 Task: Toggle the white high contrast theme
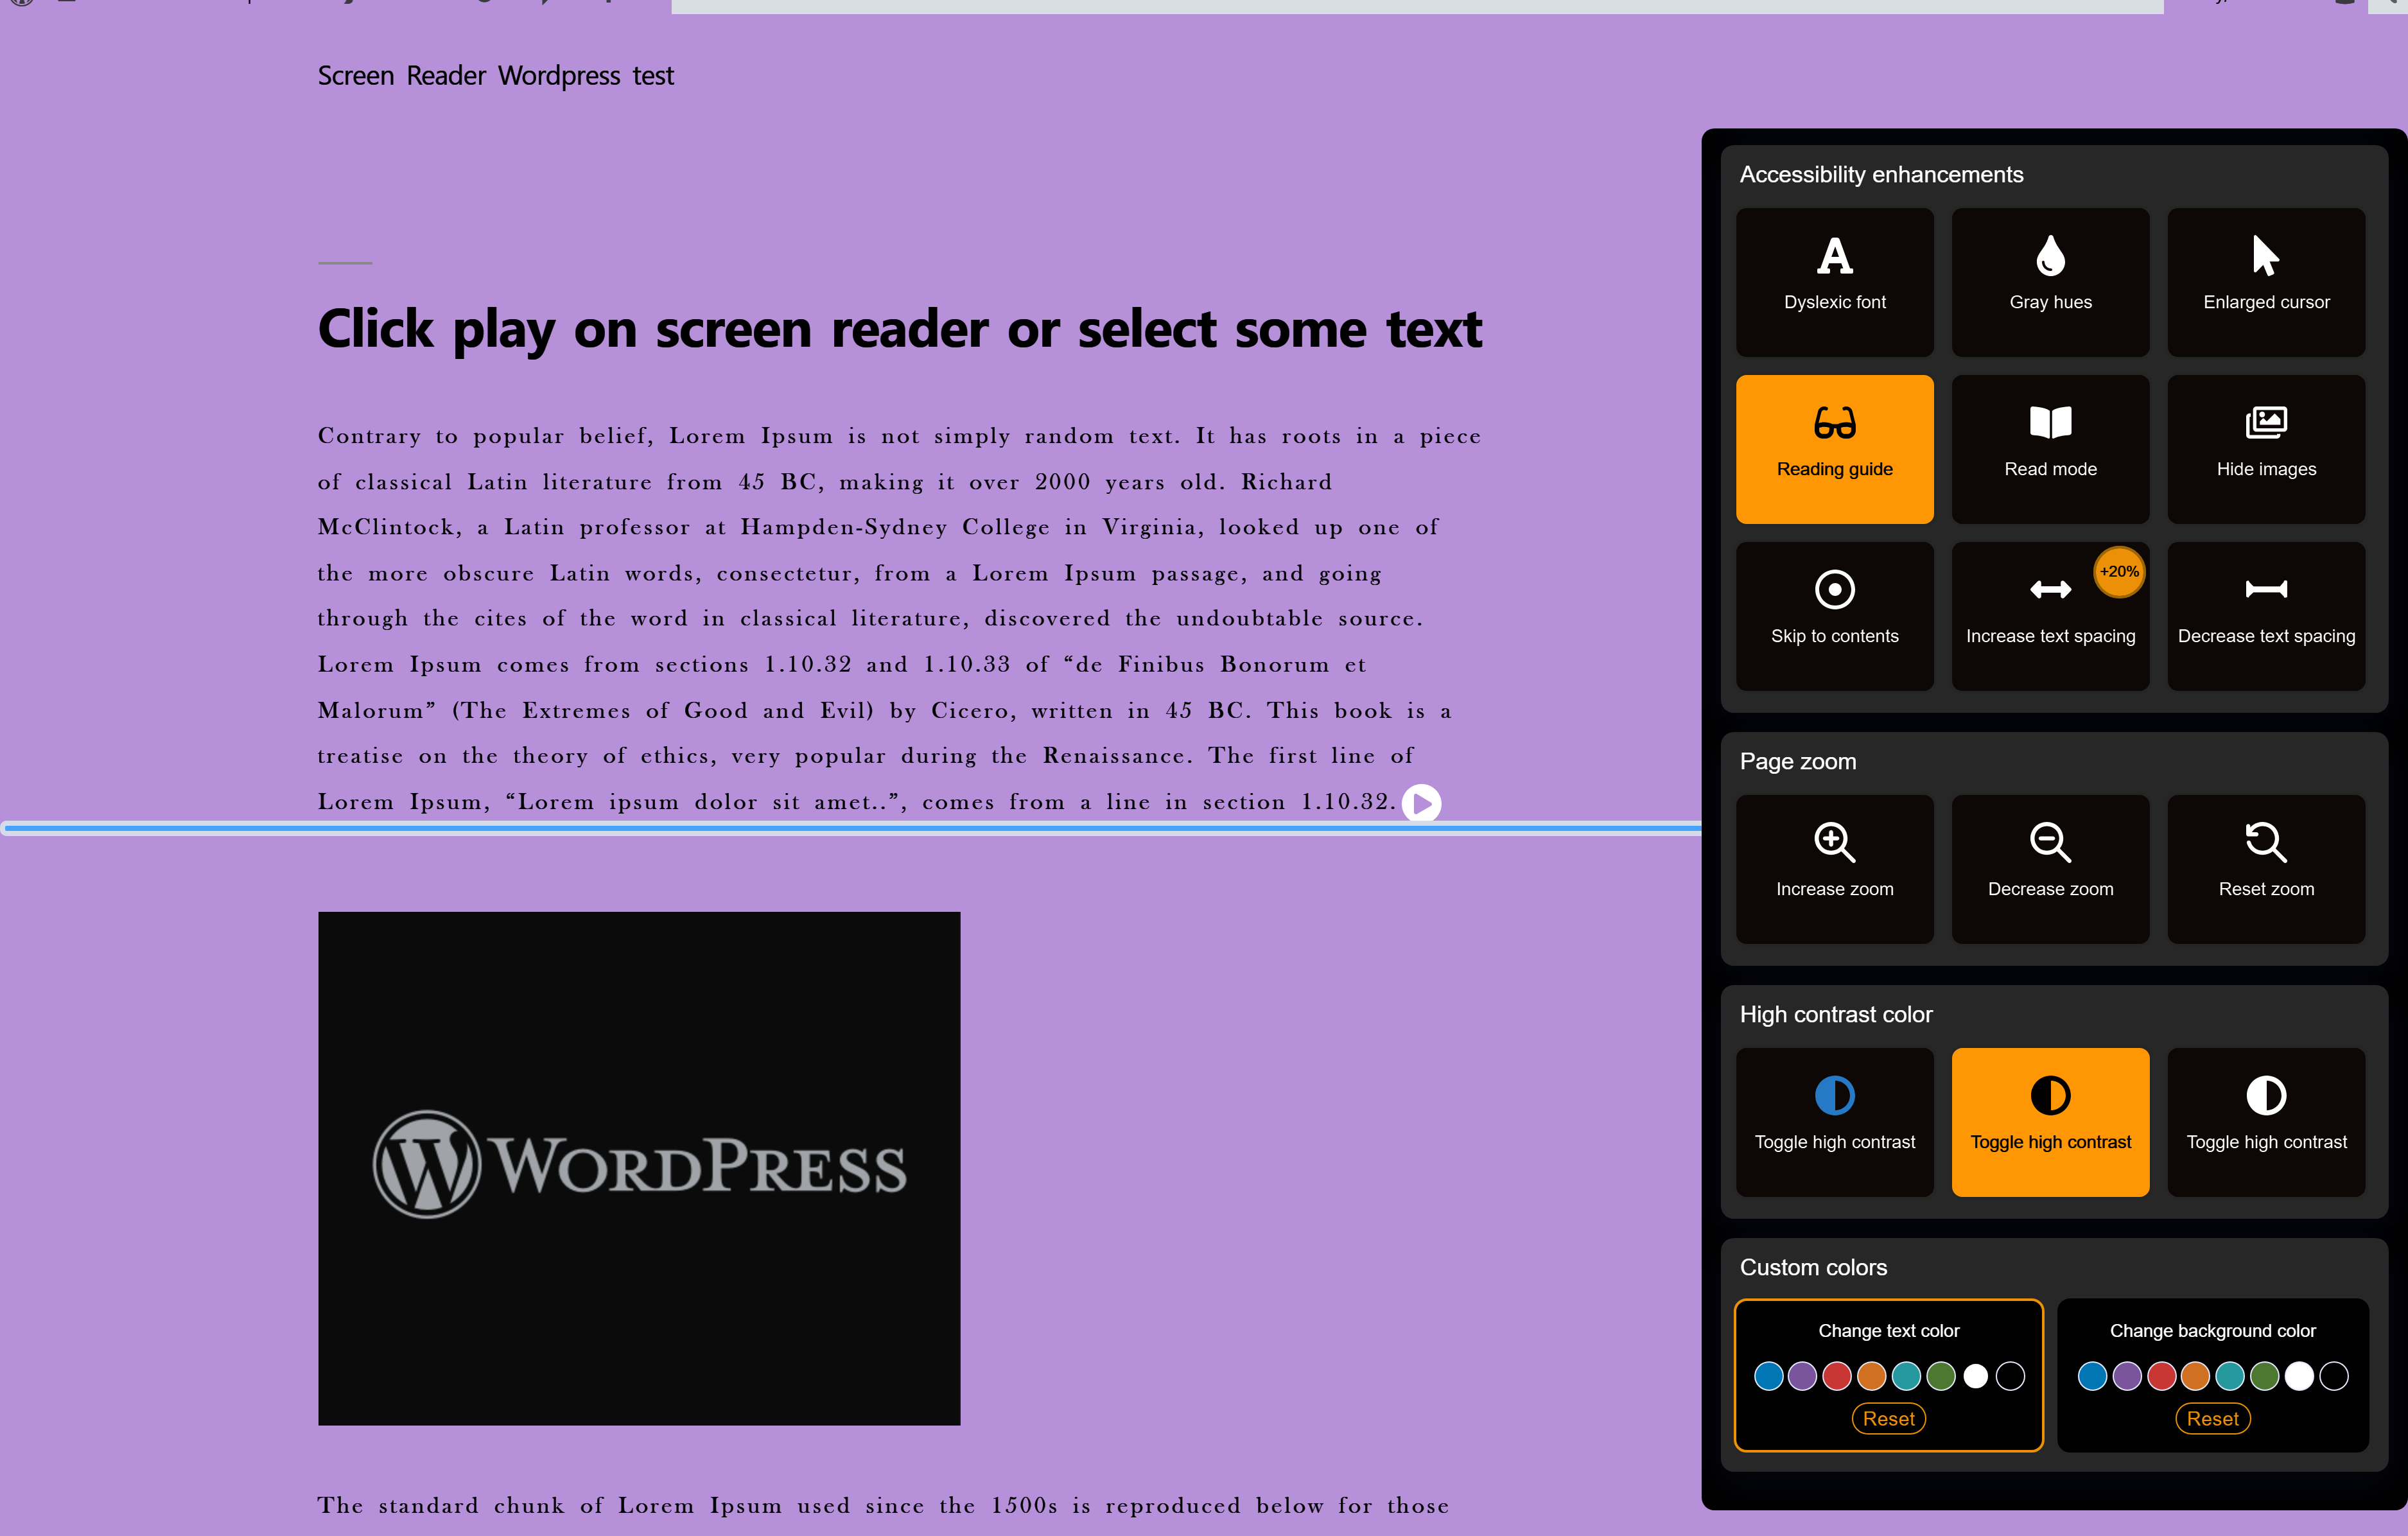click(x=2265, y=1122)
